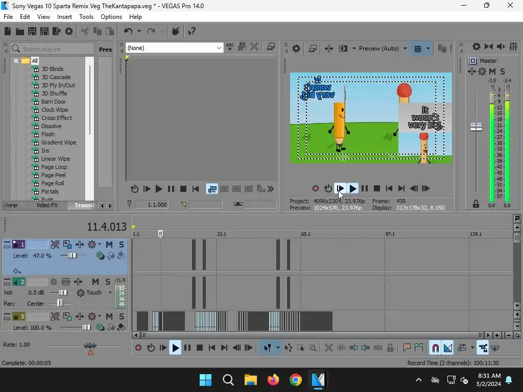Open the Options menu
Screen dimensions: 523x392
click(111, 17)
